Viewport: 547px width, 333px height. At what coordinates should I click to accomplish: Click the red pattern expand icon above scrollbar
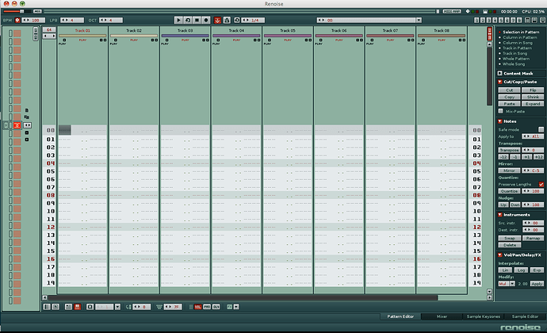[x=489, y=33]
